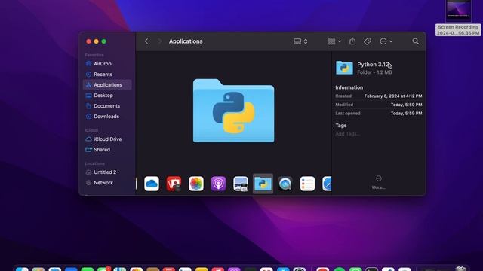The image size is (483, 271).
Task: Select the Preview app icon
Action: click(x=241, y=184)
